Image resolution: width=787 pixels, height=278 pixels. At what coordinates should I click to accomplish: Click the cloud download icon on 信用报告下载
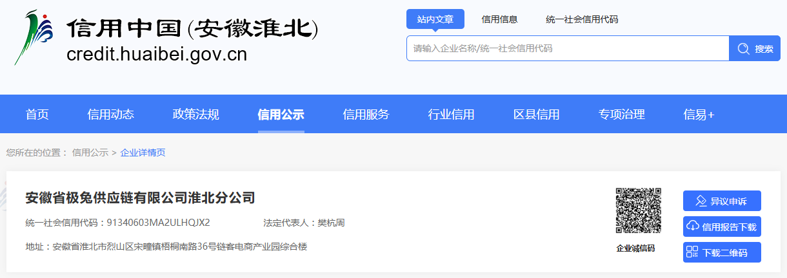[x=693, y=226]
